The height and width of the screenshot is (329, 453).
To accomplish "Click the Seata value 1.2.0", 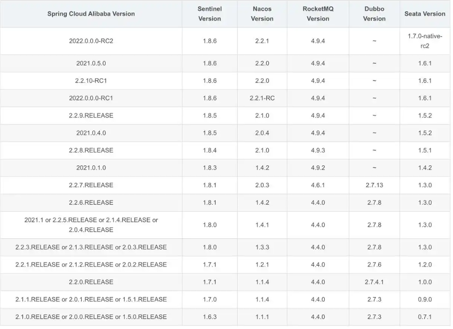I will pos(424,264).
